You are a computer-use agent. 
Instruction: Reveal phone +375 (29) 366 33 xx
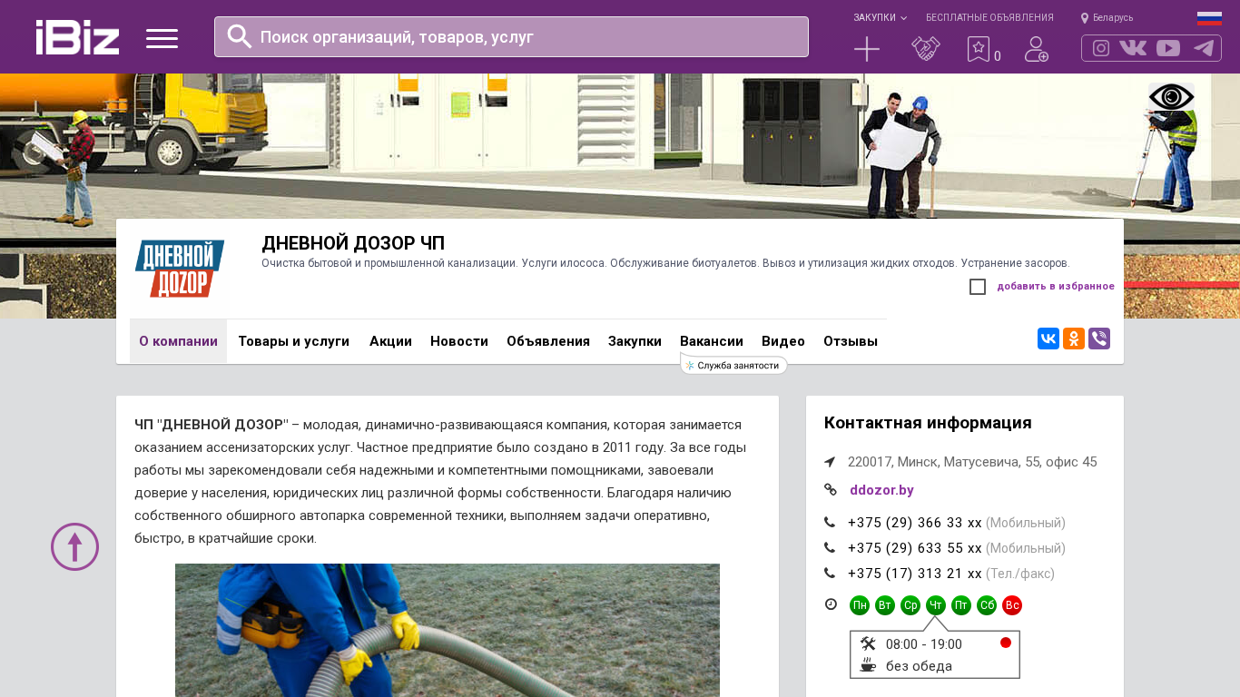(915, 523)
